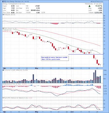
Task: Click the Apr label on bottom date axis
Action: click(x=5, y=112)
